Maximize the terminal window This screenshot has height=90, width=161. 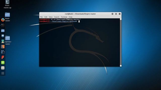116,14
